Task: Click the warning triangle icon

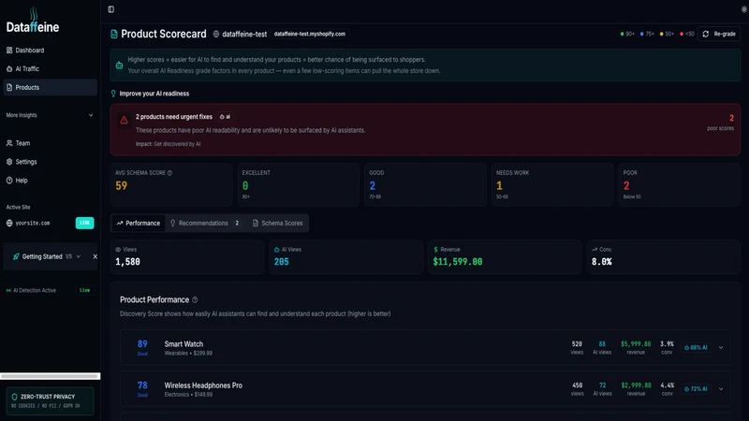Action: (124, 120)
